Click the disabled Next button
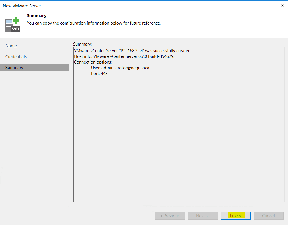This screenshot has width=288, height=225. point(203,216)
